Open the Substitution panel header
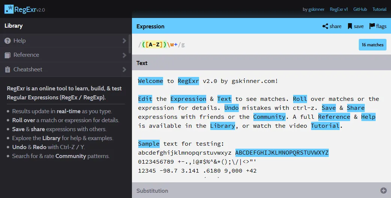This screenshot has width=391, height=198. (261, 191)
